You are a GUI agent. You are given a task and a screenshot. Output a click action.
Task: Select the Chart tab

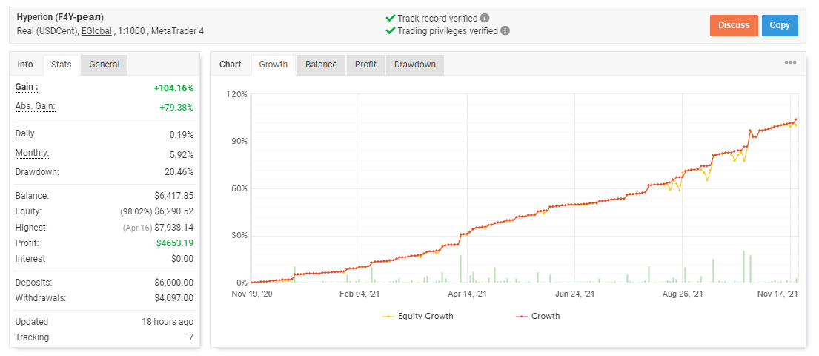coord(231,65)
